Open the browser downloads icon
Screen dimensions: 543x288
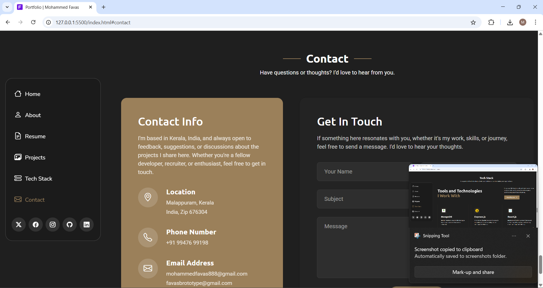(510, 23)
